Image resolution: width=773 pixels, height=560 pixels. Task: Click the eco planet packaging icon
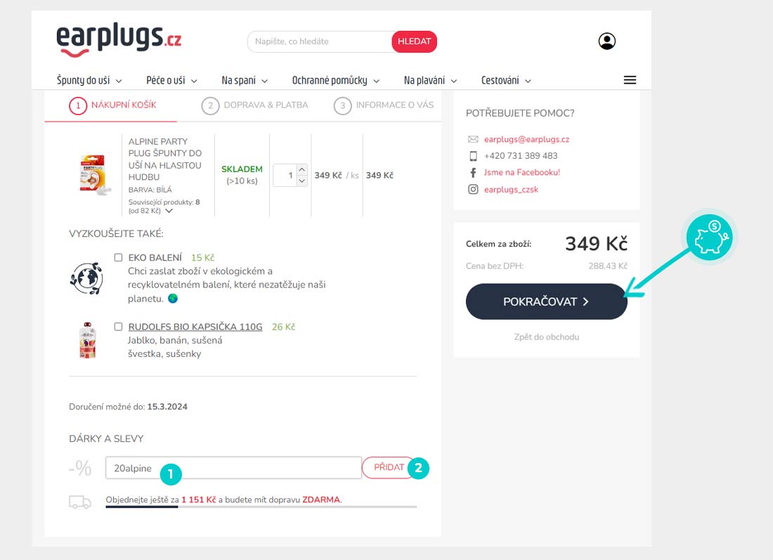click(x=86, y=278)
